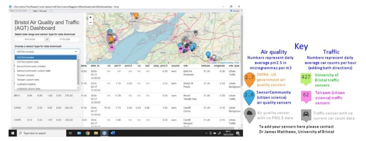Click the latitude column header

(206, 66)
